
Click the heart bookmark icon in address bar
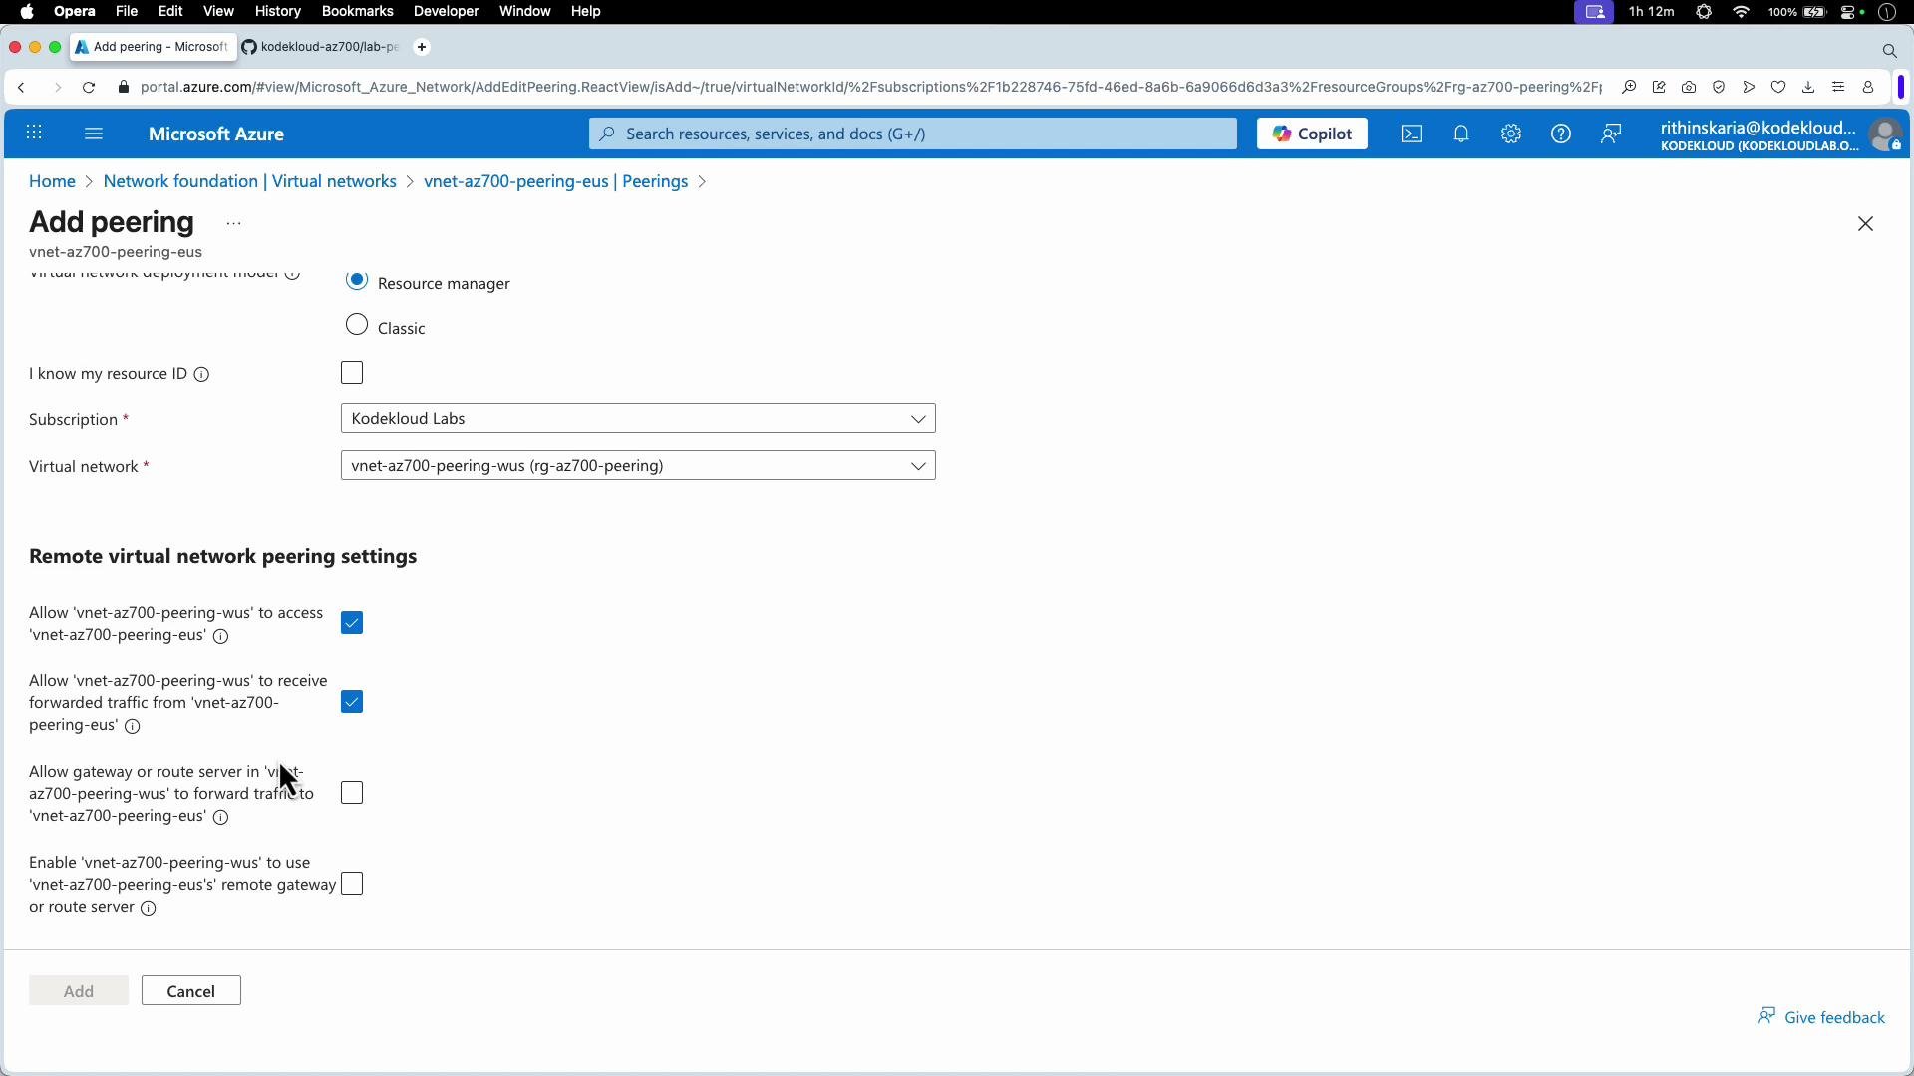click(x=1778, y=88)
